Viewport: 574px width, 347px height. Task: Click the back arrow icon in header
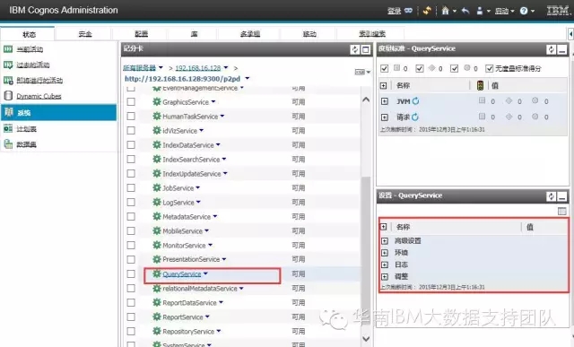(x=465, y=11)
